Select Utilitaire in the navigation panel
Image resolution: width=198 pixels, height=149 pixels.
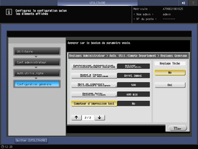coord(37,51)
